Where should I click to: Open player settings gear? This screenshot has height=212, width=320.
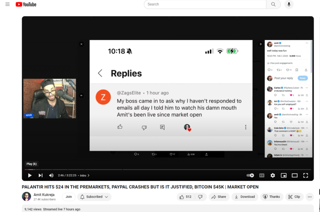pyautogui.click(x=273, y=176)
